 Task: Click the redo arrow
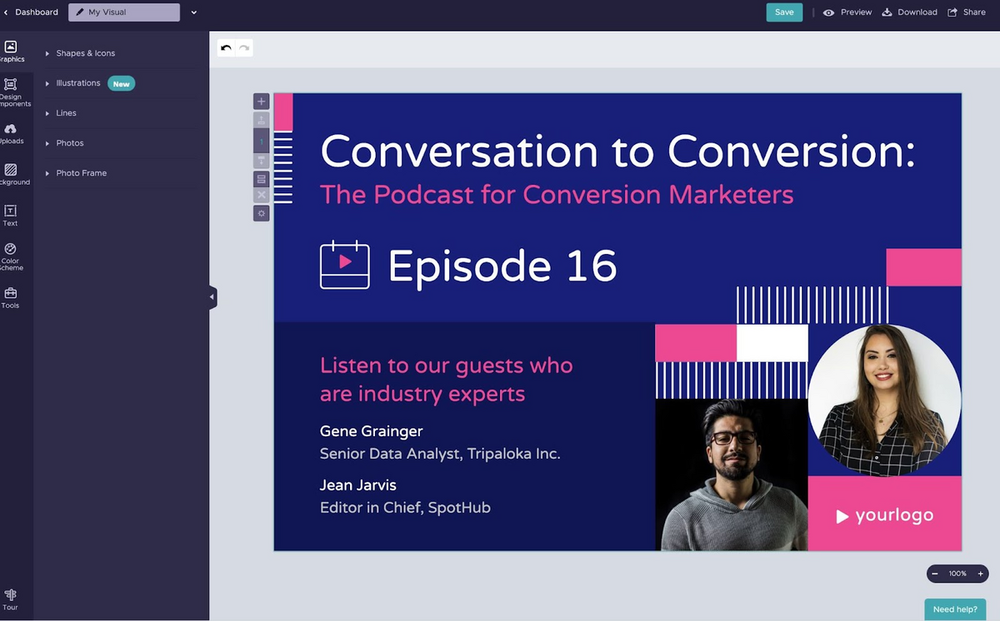point(244,48)
